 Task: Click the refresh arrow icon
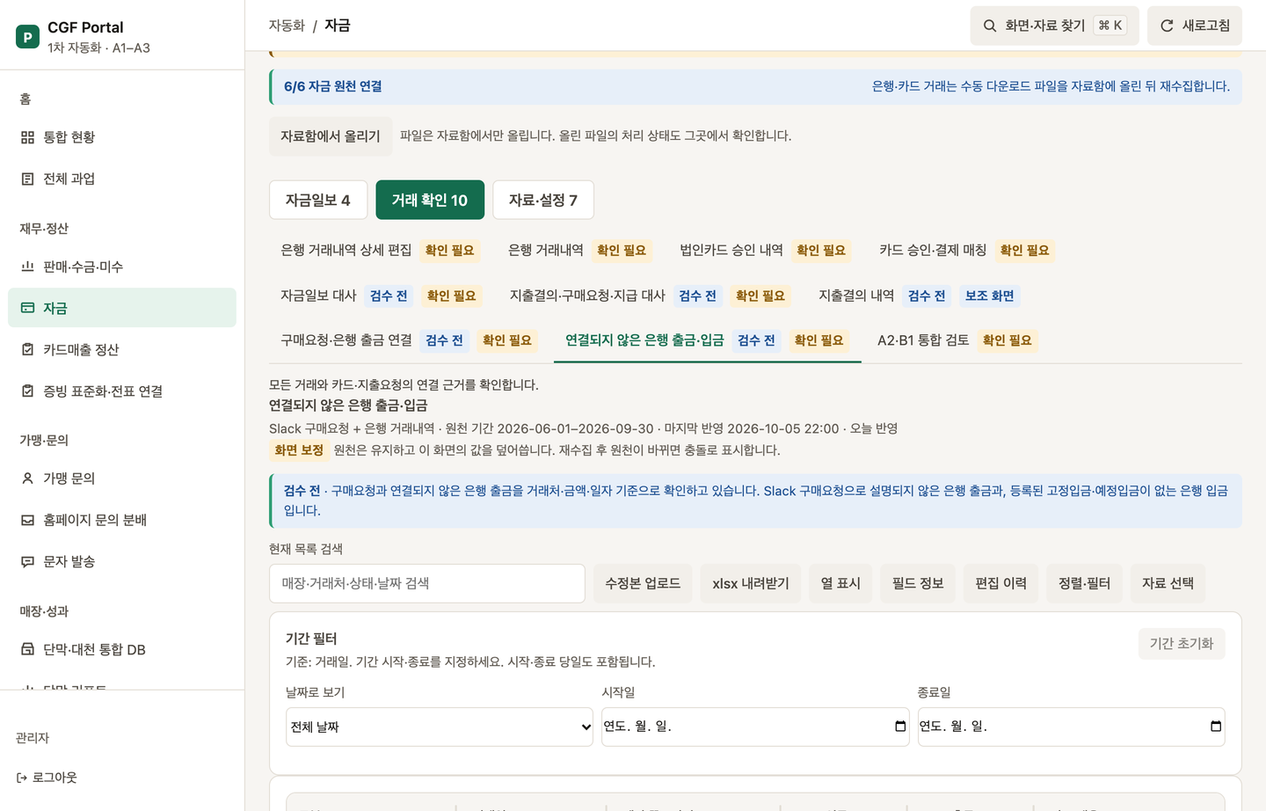pos(1167,26)
